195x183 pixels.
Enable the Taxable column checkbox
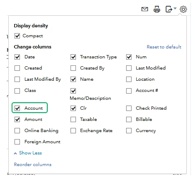tap(73, 119)
